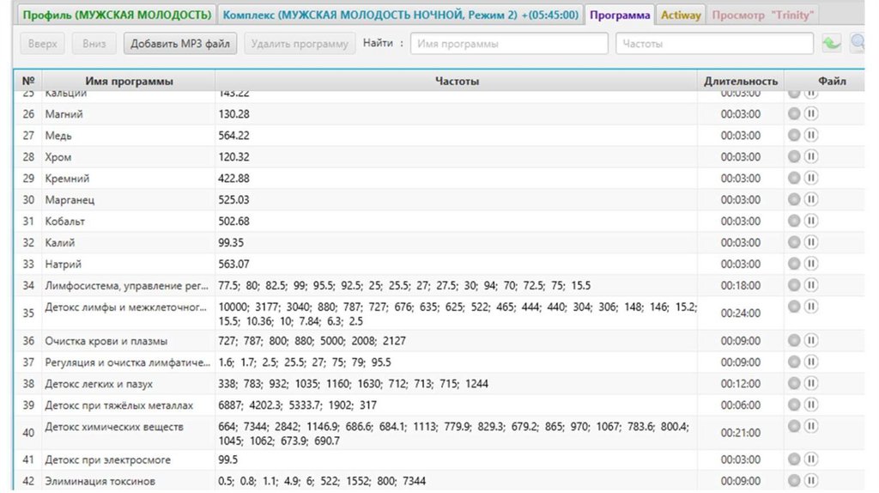Click gray circle in Детокс при электросмоге row
The width and height of the screenshot is (879, 493).
pyautogui.click(x=794, y=460)
